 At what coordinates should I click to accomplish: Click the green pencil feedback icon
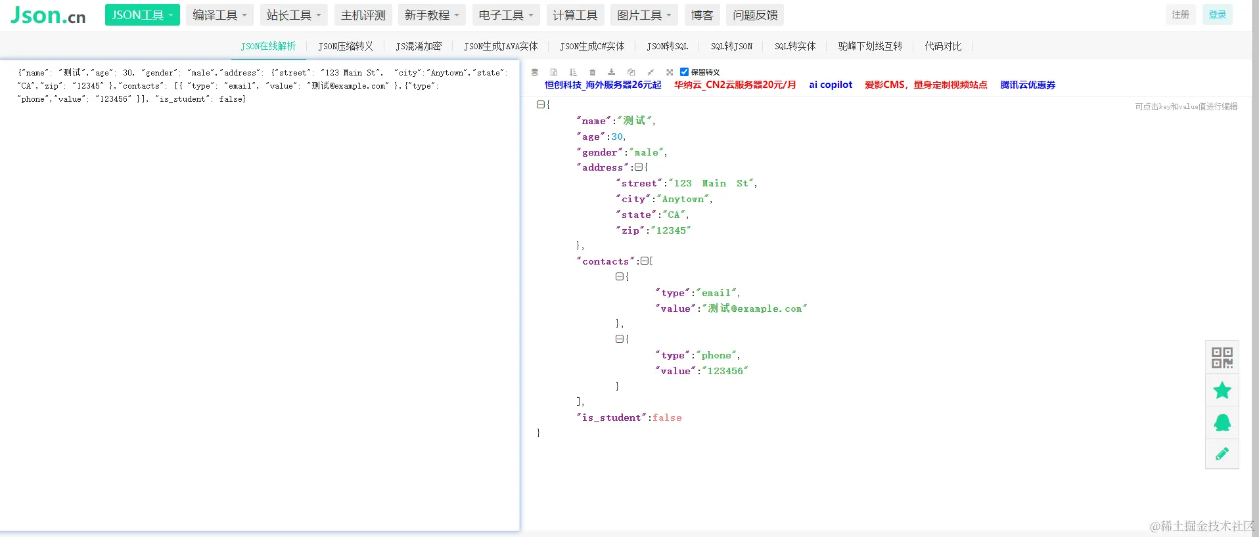click(x=1222, y=454)
